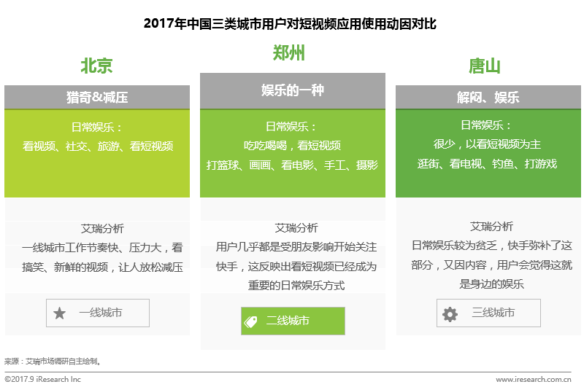Click the 唐山 city heading

(x=484, y=66)
